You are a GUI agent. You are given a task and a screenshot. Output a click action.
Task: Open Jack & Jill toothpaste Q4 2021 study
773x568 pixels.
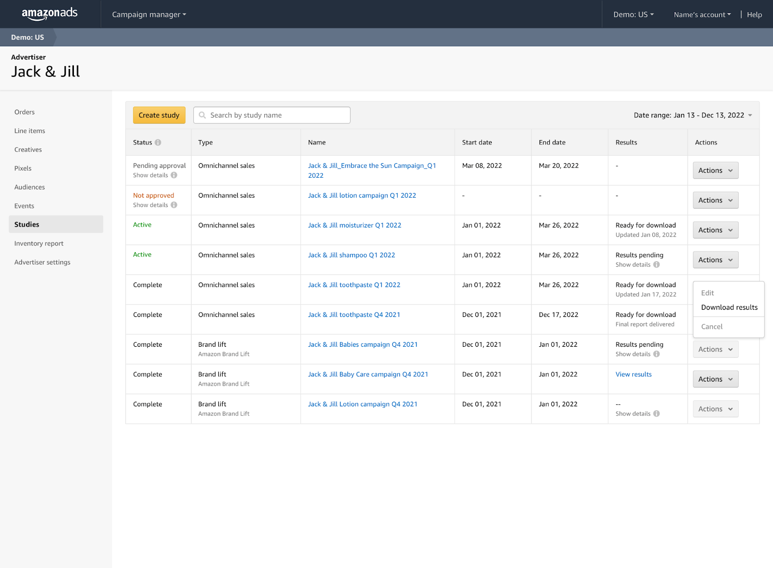tap(354, 315)
